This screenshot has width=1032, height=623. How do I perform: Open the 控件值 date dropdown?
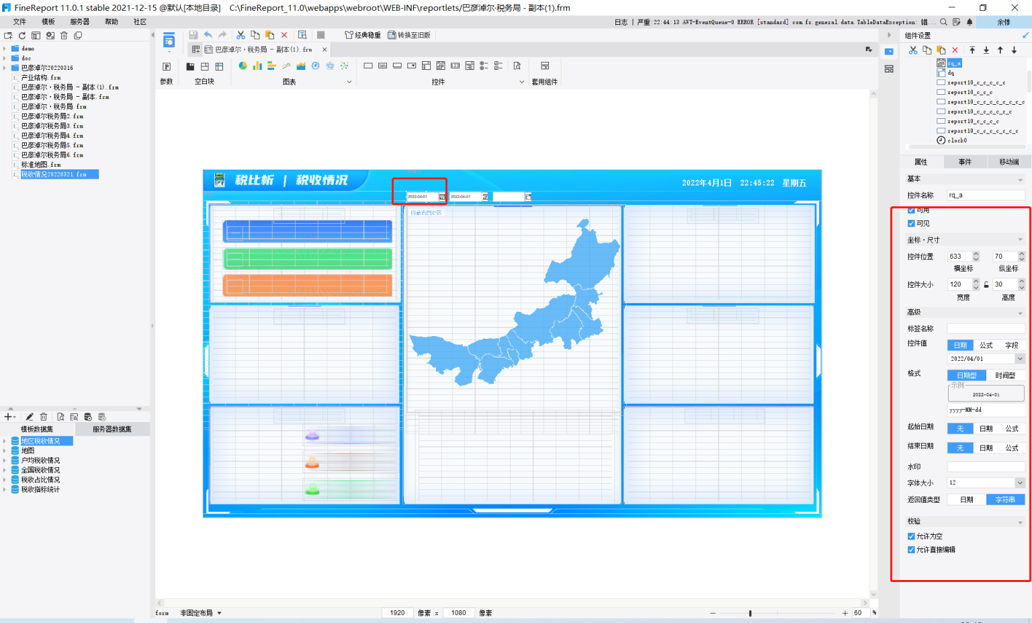pyautogui.click(x=1020, y=359)
